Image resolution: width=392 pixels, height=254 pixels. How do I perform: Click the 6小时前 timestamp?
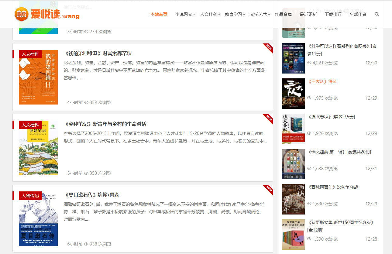pyautogui.click(x=75, y=244)
